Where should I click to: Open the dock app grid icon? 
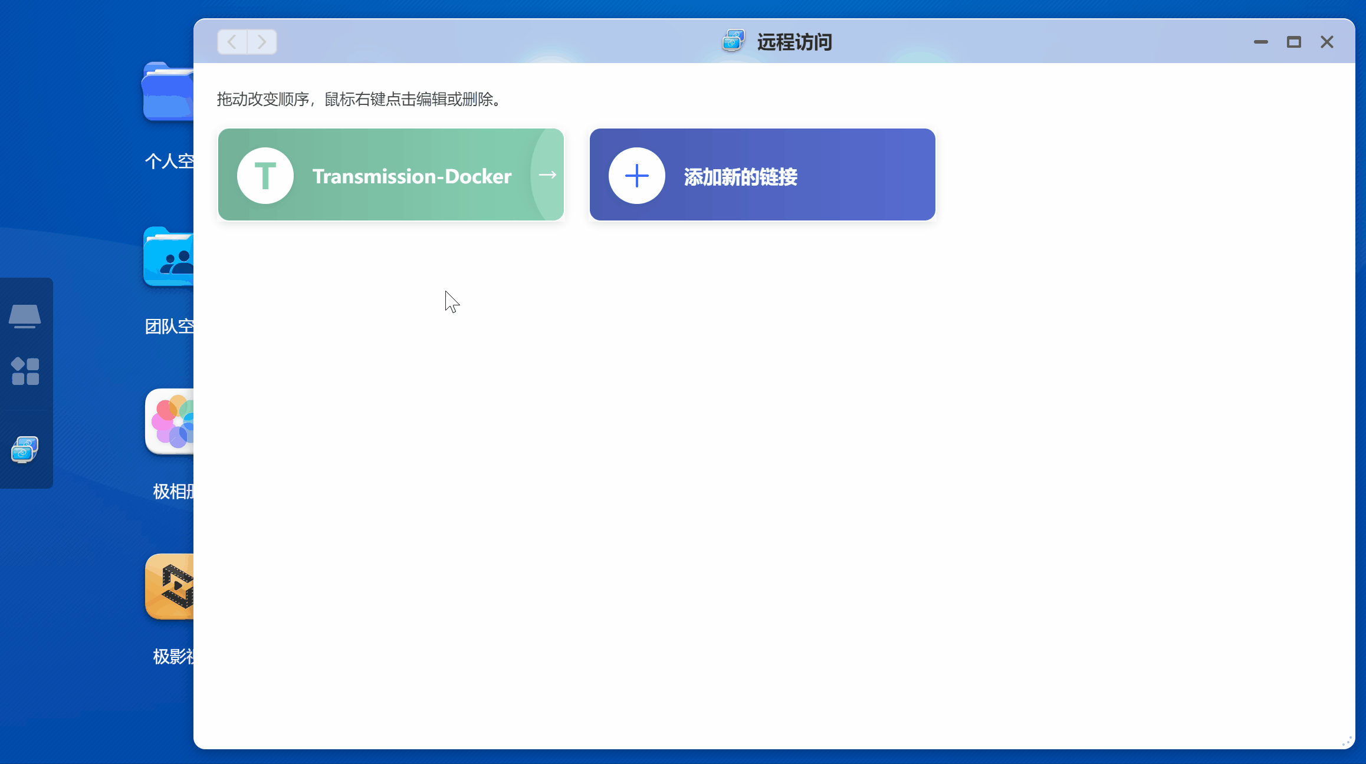click(25, 371)
